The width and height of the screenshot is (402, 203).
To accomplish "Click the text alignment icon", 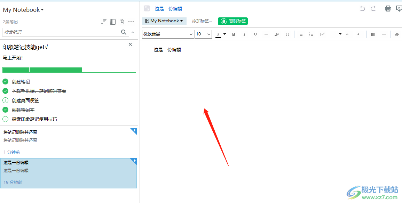I will 334,34.
